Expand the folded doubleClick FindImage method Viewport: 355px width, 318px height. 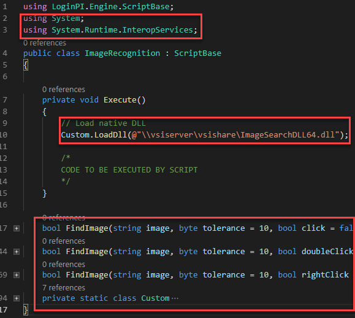click(17, 252)
